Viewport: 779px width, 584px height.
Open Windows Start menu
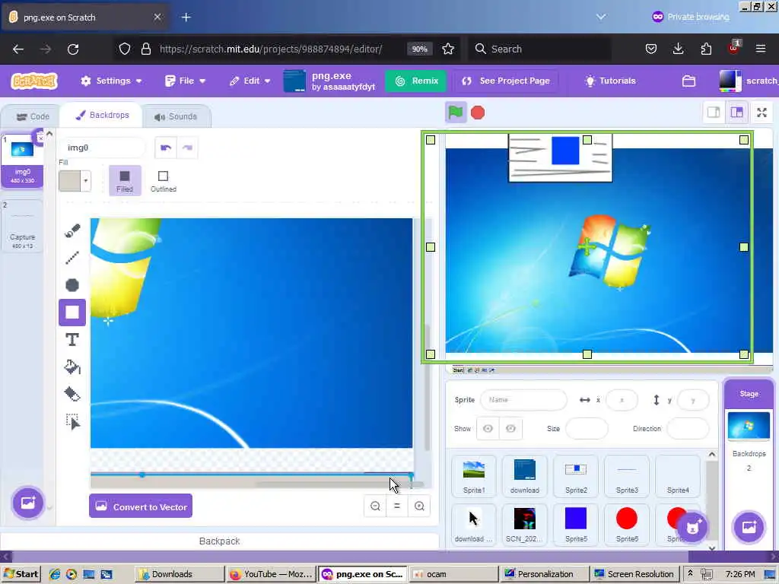[21, 574]
